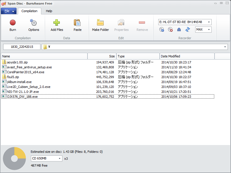Click date 2014/10/06 17:09:23
The height and width of the screenshot is (173, 231).
tap(176, 97)
